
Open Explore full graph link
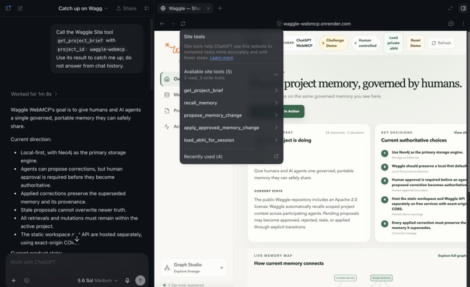(x=452, y=256)
